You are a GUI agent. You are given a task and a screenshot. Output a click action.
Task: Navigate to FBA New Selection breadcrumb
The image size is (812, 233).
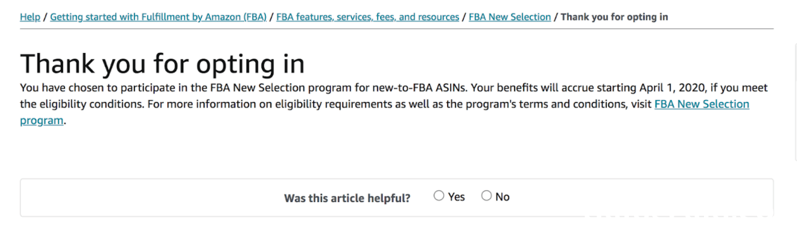(510, 17)
